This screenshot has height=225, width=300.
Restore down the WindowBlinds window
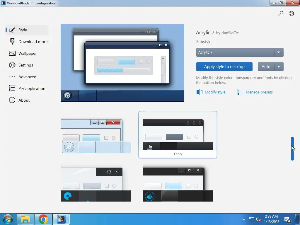tap(282, 3)
